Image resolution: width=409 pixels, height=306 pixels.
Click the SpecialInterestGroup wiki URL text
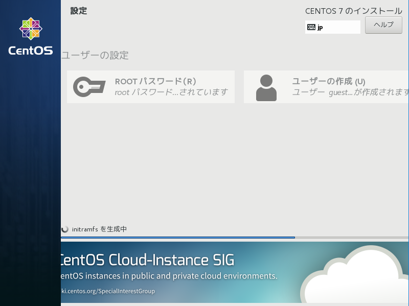click(108, 291)
